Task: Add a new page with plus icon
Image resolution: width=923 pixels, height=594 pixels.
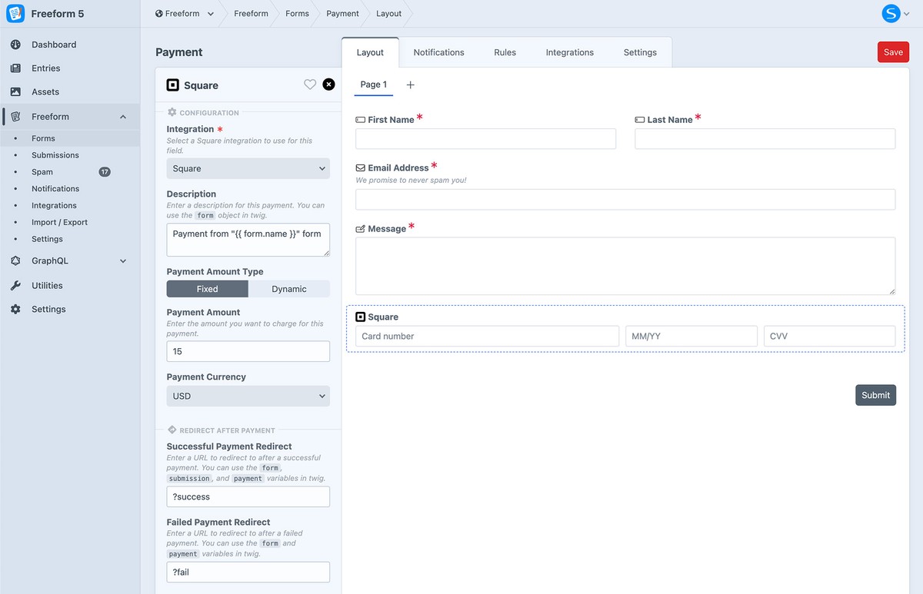Action: [410, 85]
